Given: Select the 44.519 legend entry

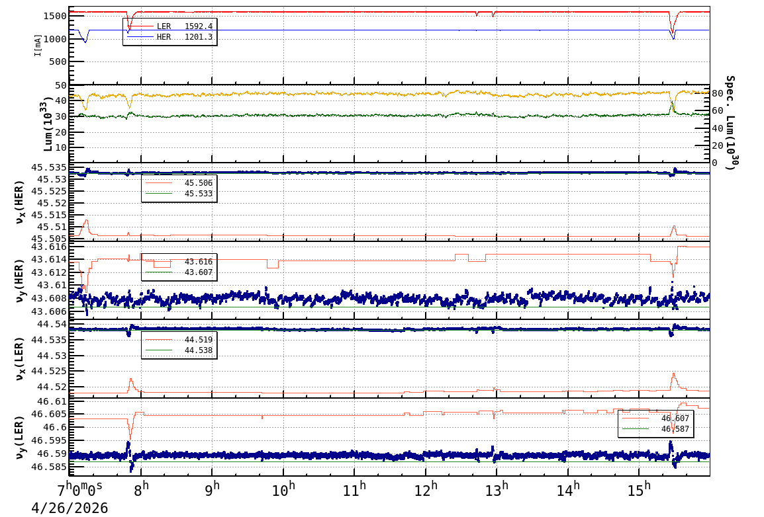Looking at the screenshot, I should pos(179,339).
